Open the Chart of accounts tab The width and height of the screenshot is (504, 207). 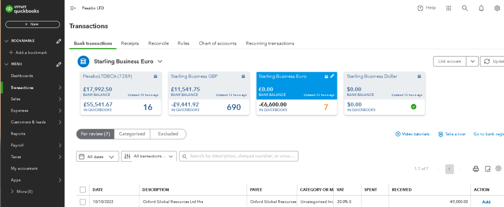tap(217, 43)
